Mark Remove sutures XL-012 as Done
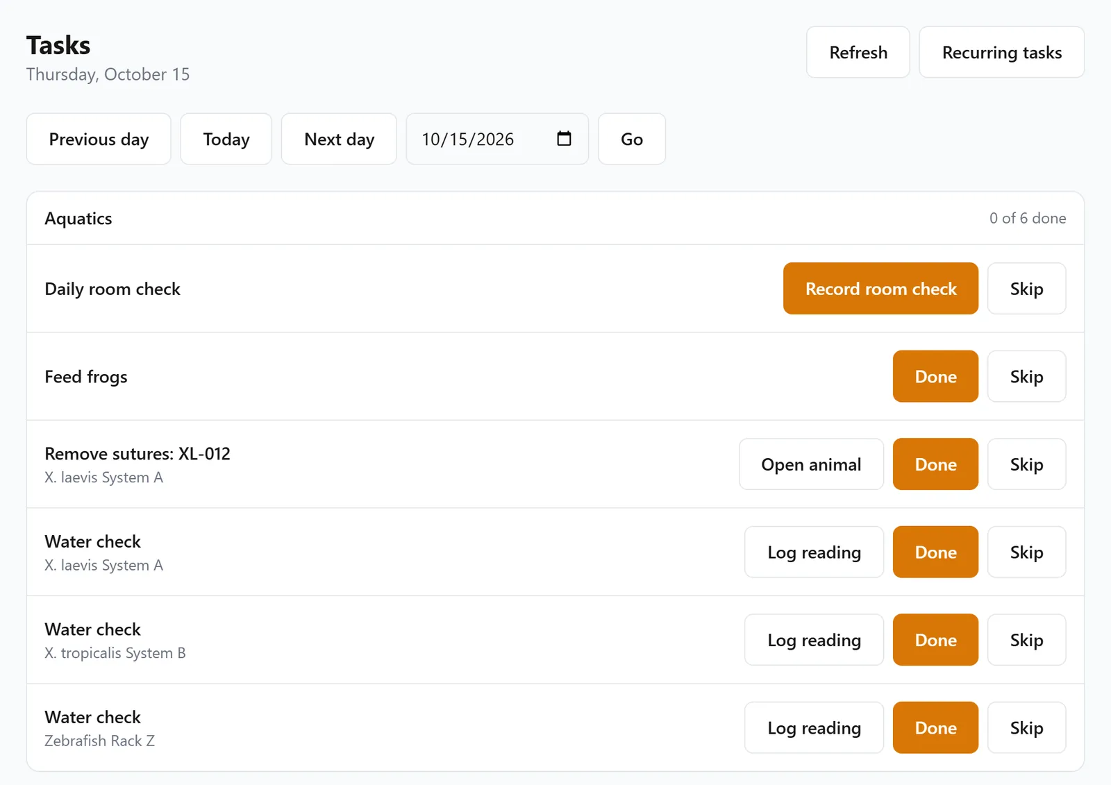Screen dimensions: 1111x785 point(935,464)
